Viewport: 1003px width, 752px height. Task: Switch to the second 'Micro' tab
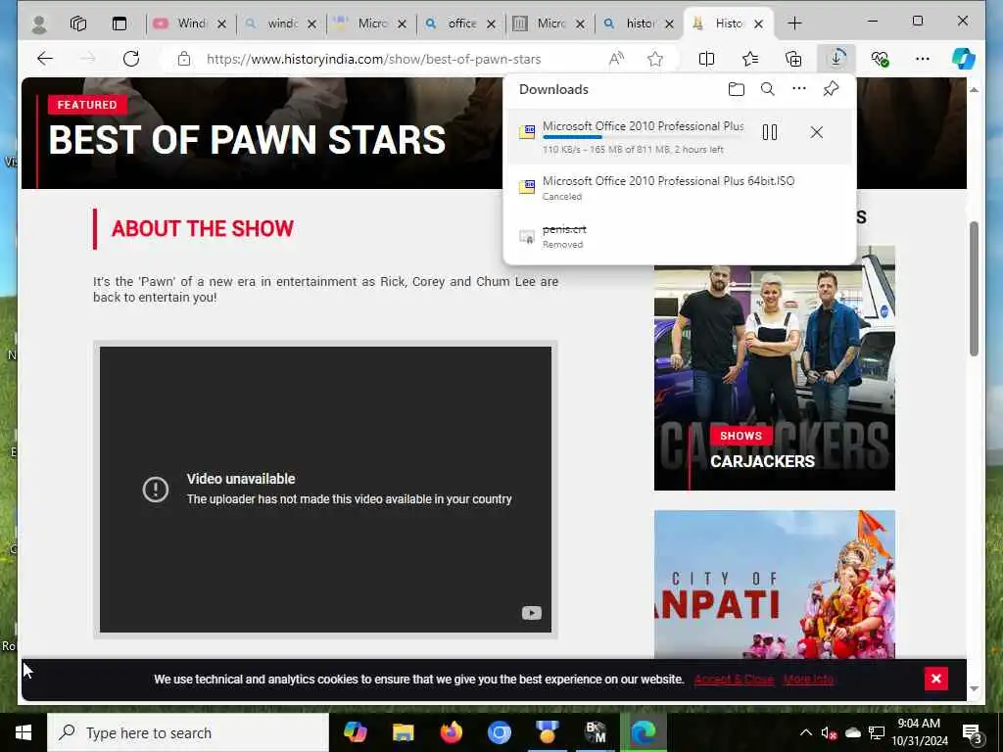pos(550,23)
